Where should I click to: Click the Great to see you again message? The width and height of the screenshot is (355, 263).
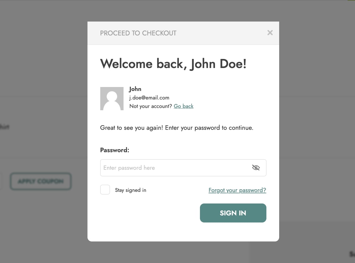[177, 128]
